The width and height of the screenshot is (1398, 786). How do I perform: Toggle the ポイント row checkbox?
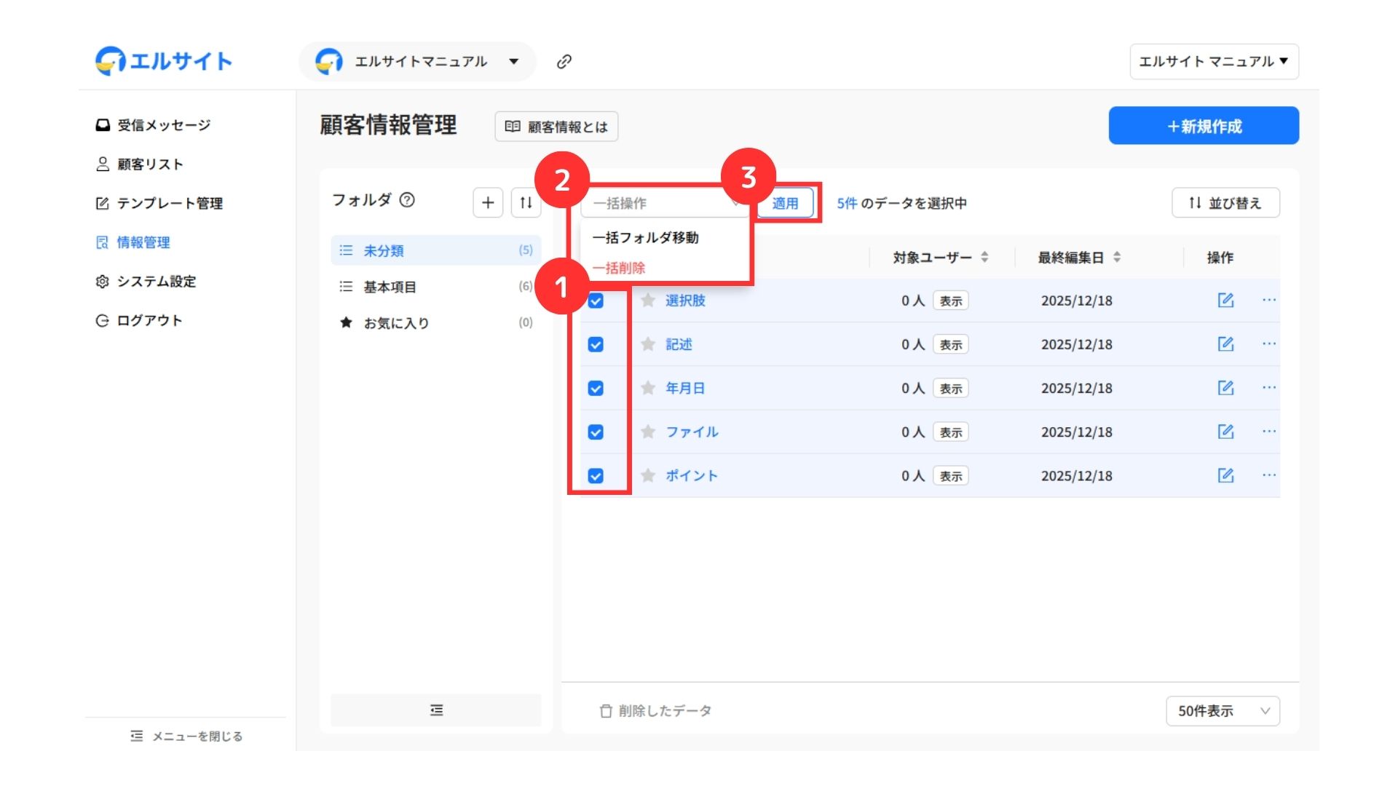(x=596, y=475)
